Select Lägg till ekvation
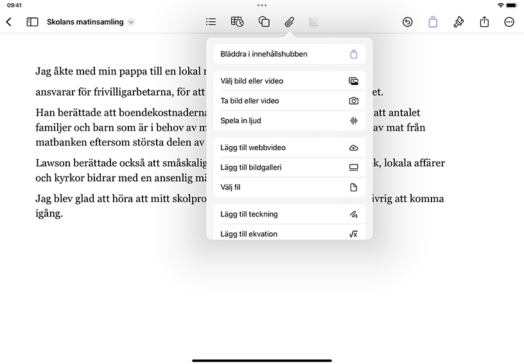The width and height of the screenshot is (524, 364). click(290, 234)
